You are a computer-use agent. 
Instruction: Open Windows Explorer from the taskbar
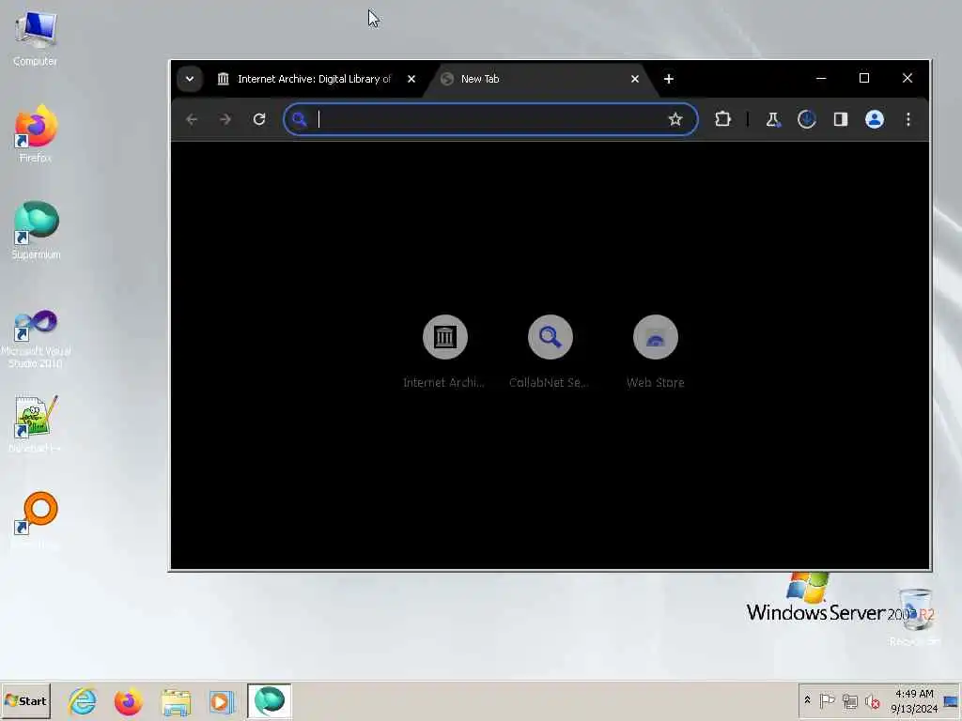pyautogui.click(x=176, y=701)
